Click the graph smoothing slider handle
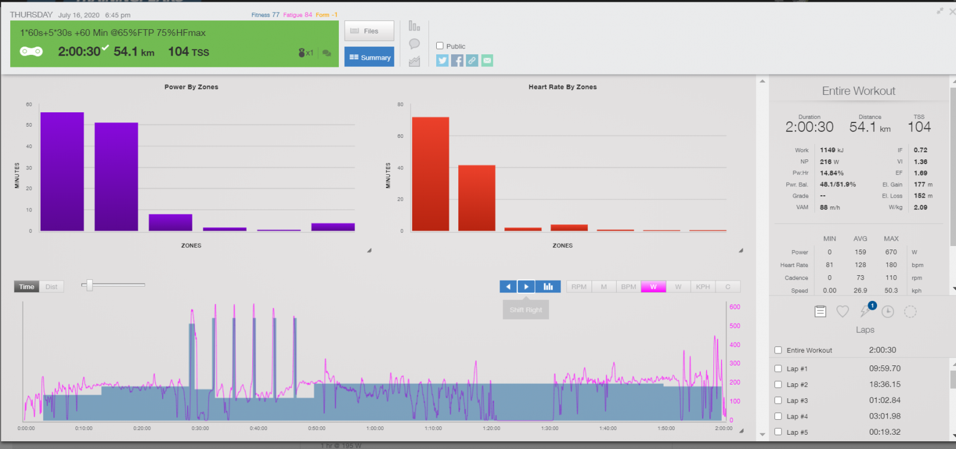Image resolution: width=956 pixels, height=449 pixels. (x=90, y=285)
